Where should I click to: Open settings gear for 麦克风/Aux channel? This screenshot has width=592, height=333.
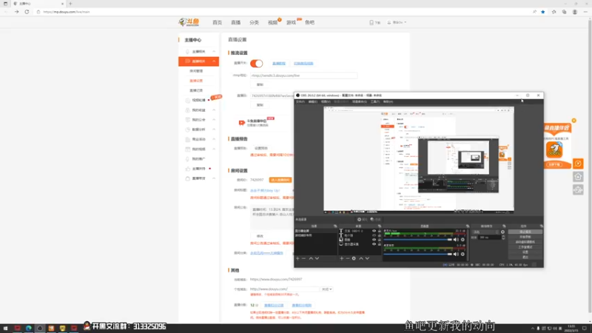tap(463, 240)
